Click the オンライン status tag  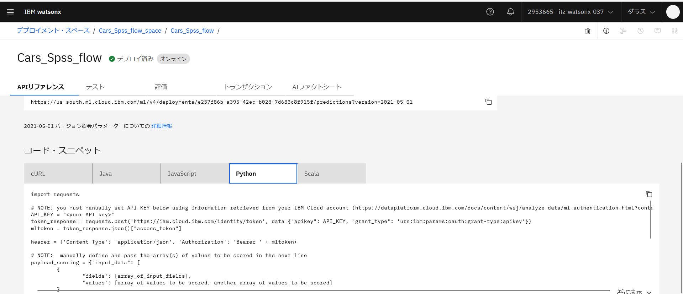click(x=173, y=59)
